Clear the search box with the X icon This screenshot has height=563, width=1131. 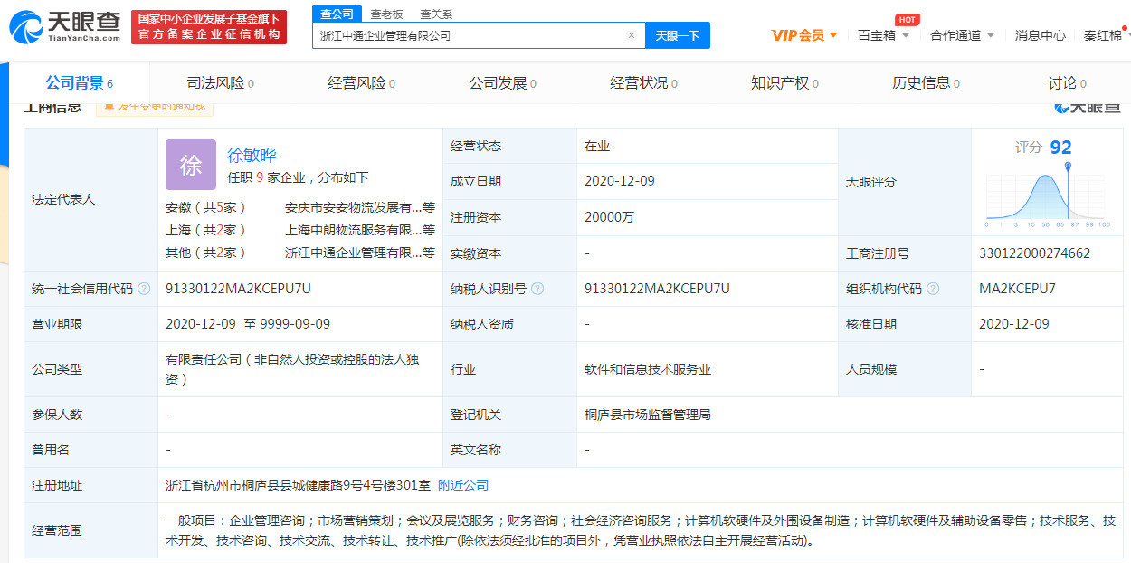pos(631,35)
